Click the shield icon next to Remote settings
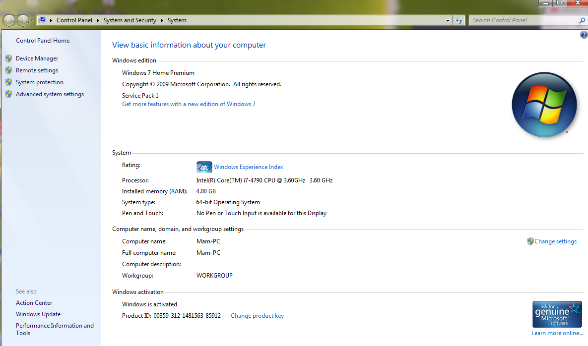This screenshot has width=588, height=346. pos(8,70)
